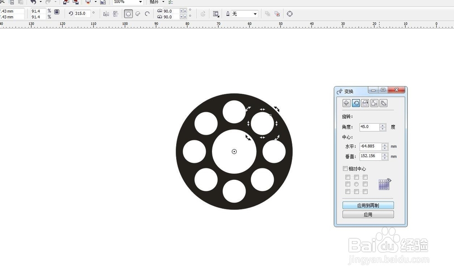Viewport: 454px width, 275px height.
Task: Click the anchor grid preview icon in docker
Action: click(385, 184)
